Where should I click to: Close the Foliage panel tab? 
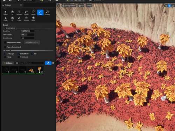21,5
